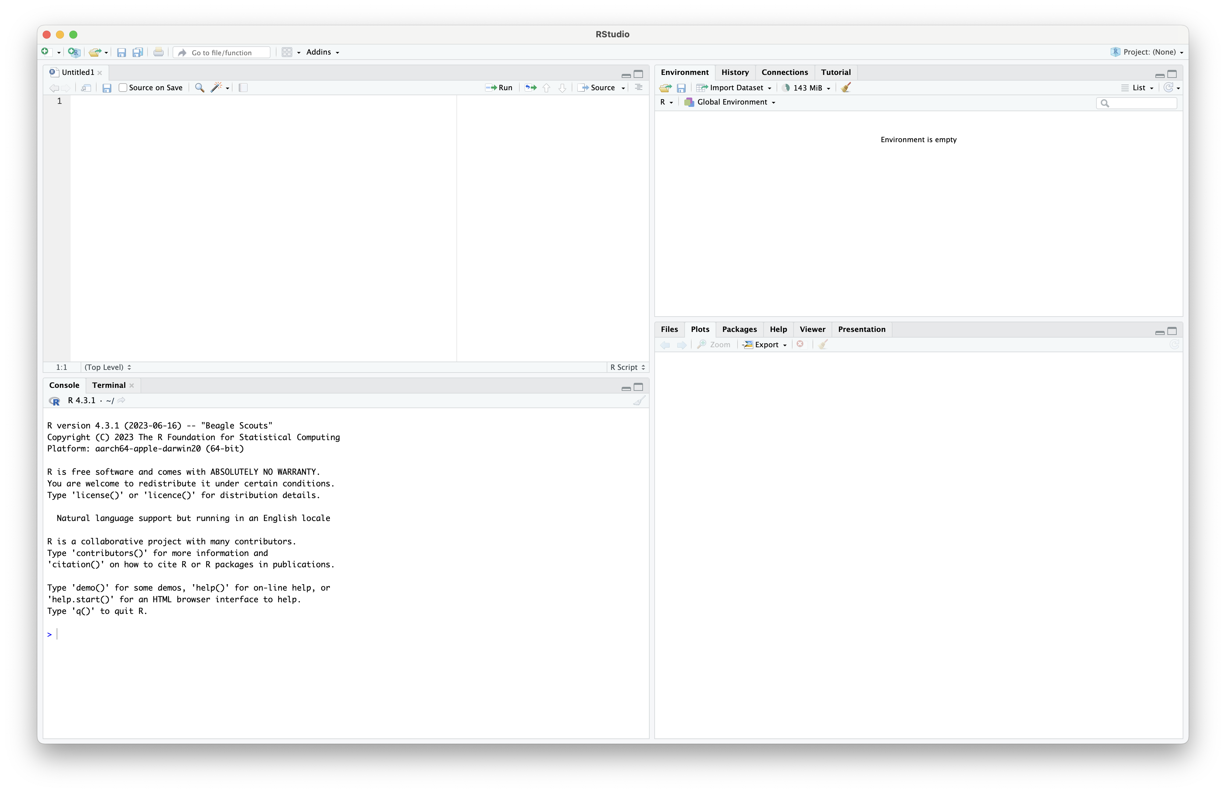Switch to the History tab

[735, 72]
